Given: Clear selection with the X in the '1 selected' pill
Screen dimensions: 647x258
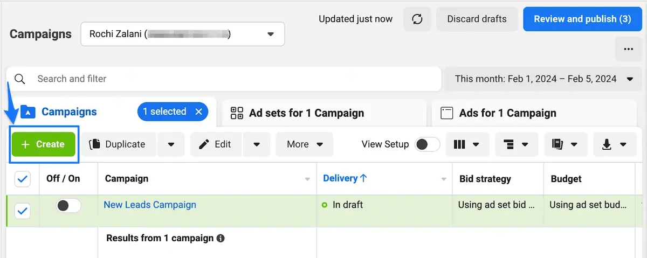Looking at the screenshot, I should point(198,111).
